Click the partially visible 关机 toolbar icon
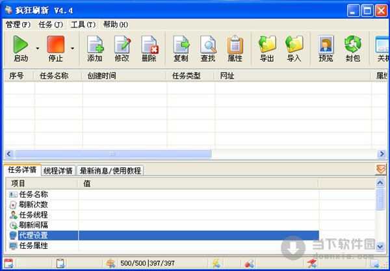 (383, 49)
